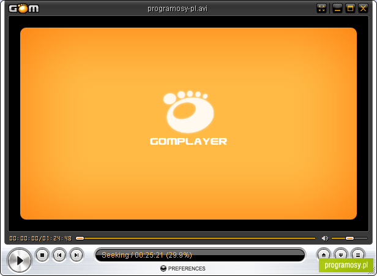Start playback with the large Play button
377x276 pixels.
click(19, 260)
